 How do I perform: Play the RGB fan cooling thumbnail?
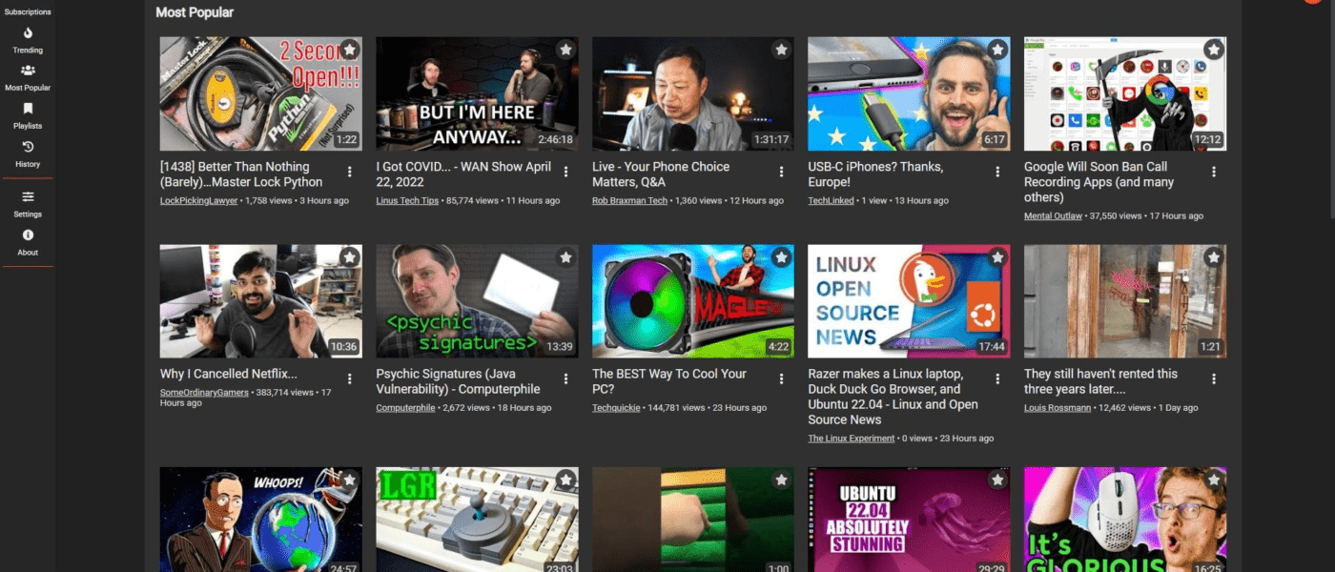pos(693,301)
